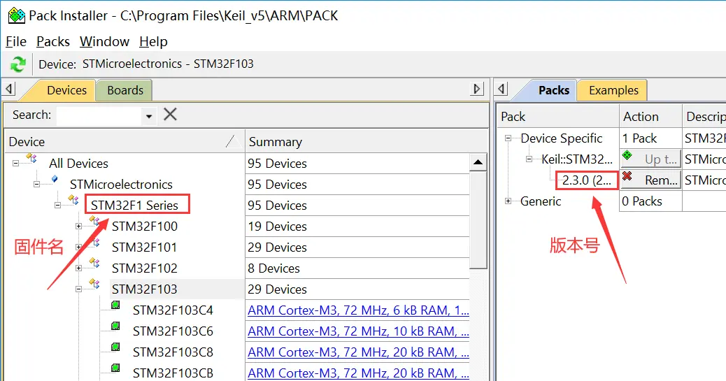
Task: Click the STMicroelectronics vendor icon
Action: coord(54,179)
